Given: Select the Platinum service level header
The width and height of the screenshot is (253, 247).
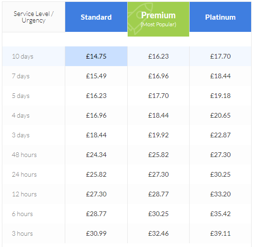Looking at the screenshot, I should [x=220, y=17].
